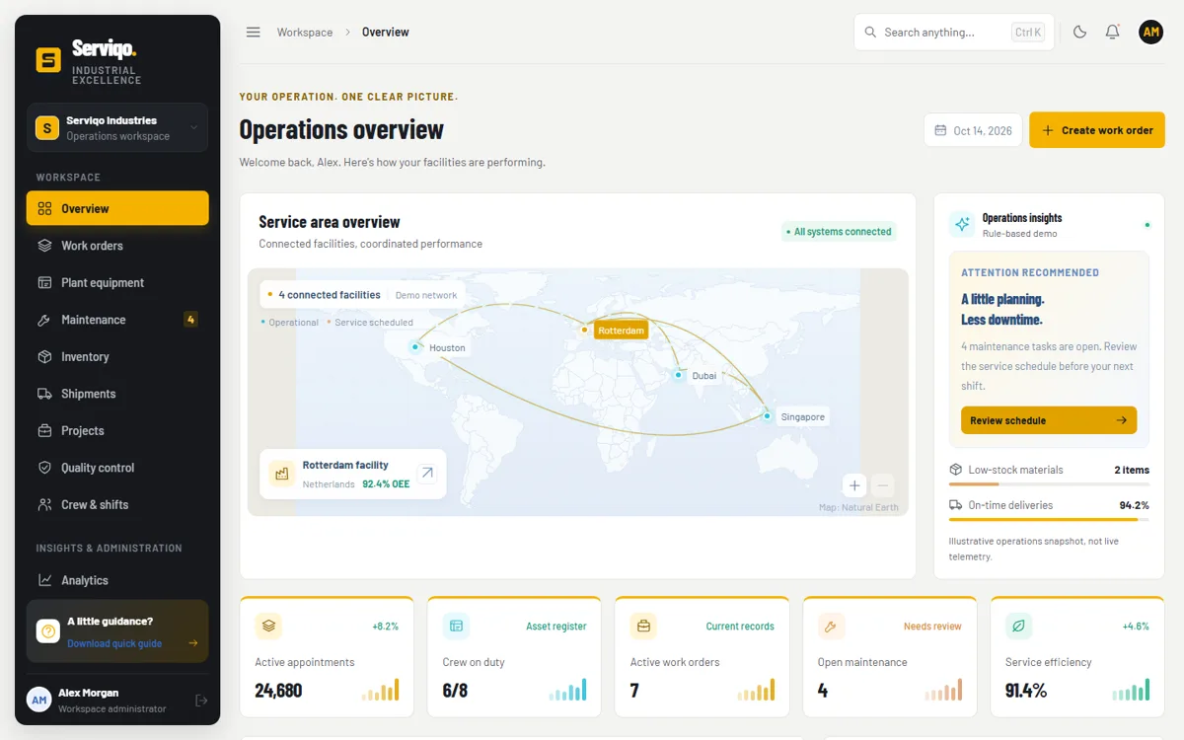Click the Low-stock materials progress bar

pyautogui.click(x=1049, y=484)
